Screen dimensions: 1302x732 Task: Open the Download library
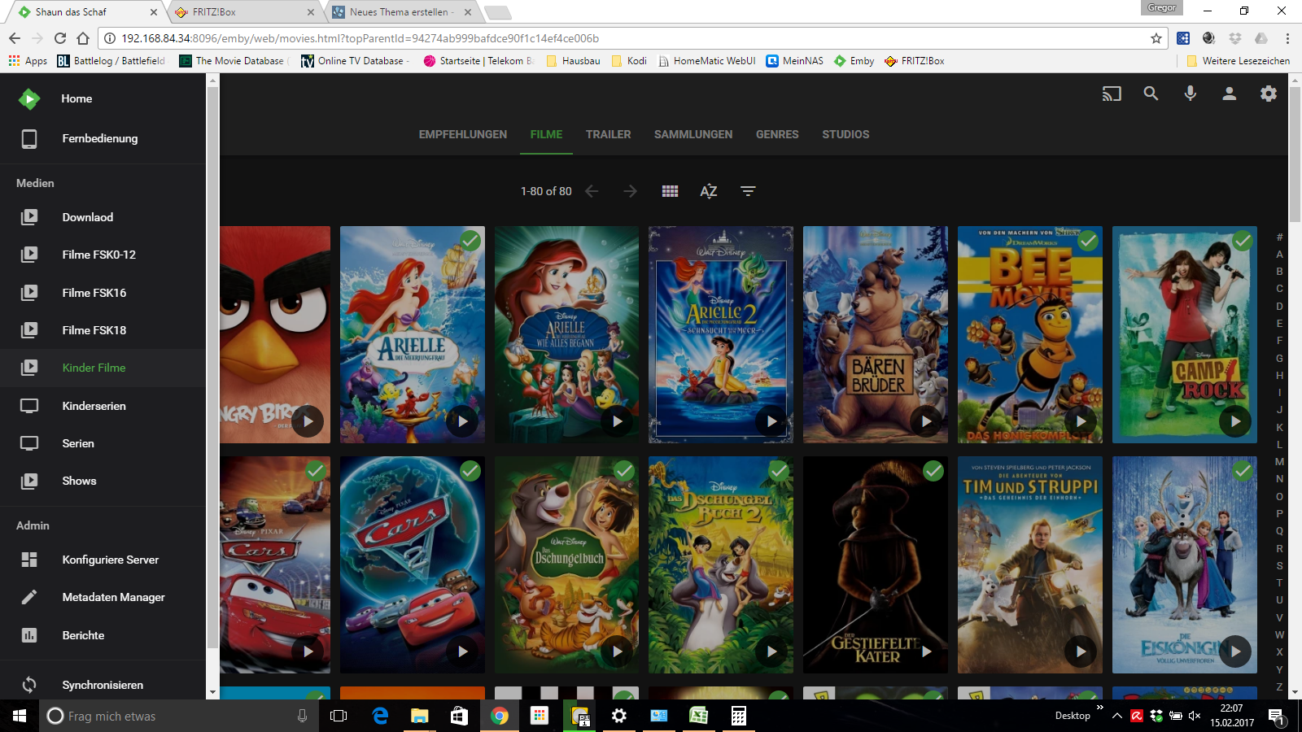tap(103, 217)
